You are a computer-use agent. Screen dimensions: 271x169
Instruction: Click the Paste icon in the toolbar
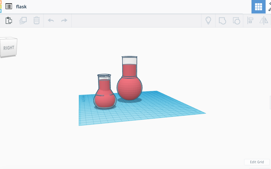coord(9,21)
